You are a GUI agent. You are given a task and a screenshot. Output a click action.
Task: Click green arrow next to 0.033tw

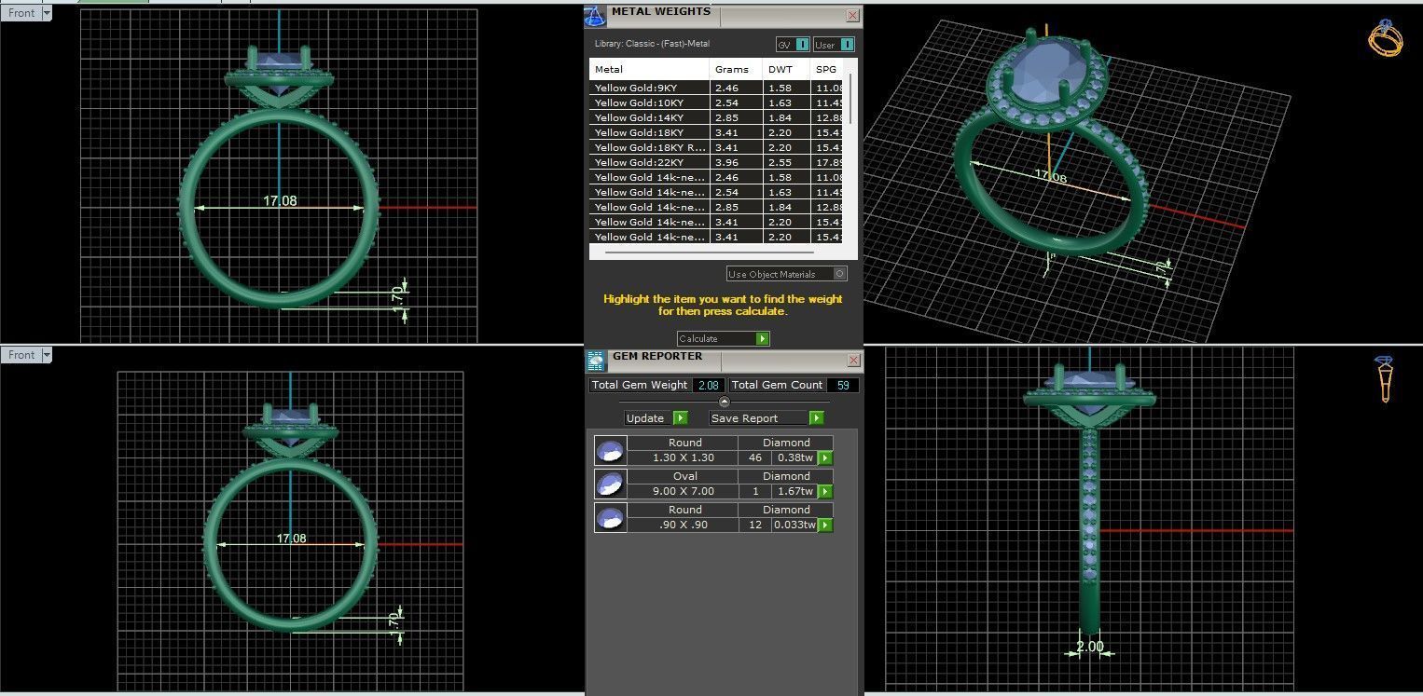pyautogui.click(x=825, y=525)
